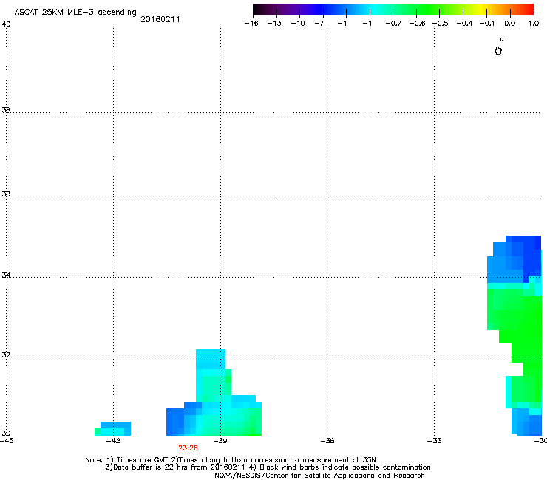Click the '-0.5' color bar label
The image size is (547, 480).
(x=441, y=24)
